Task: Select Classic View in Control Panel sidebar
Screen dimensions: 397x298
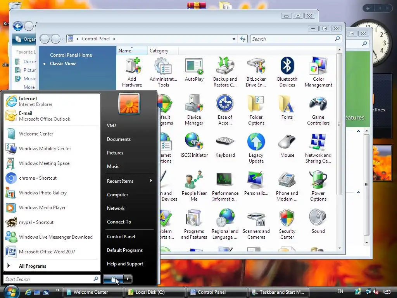Action: (x=62, y=64)
